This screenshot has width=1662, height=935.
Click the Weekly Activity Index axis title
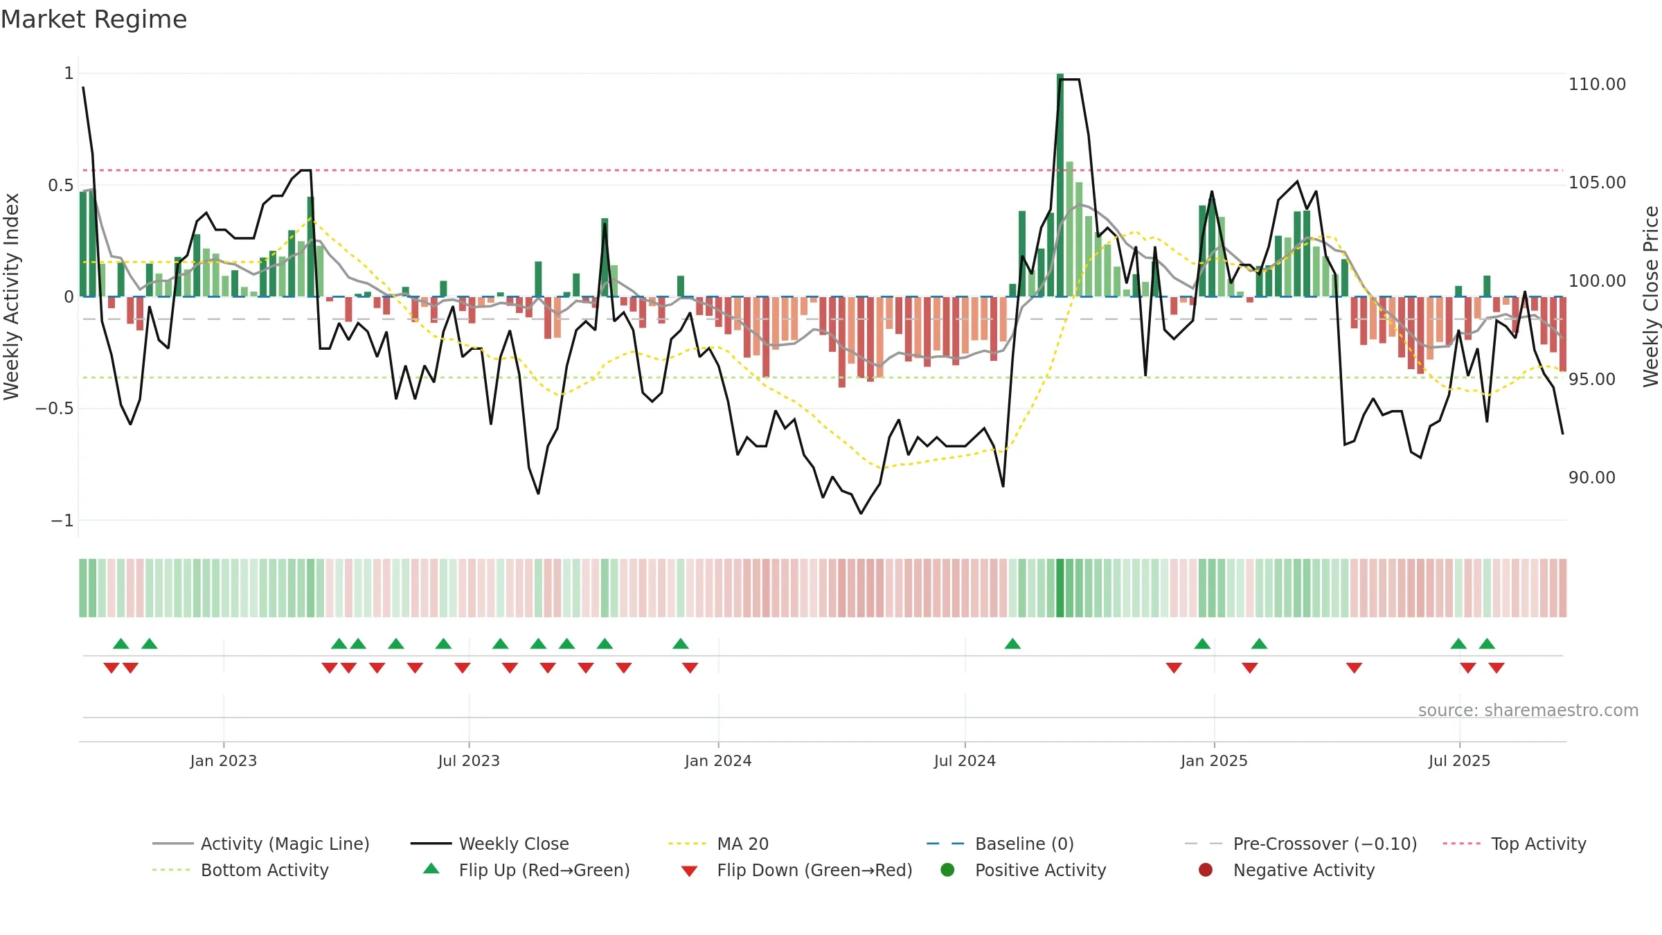pyautogui.click(x=11, y=296)
